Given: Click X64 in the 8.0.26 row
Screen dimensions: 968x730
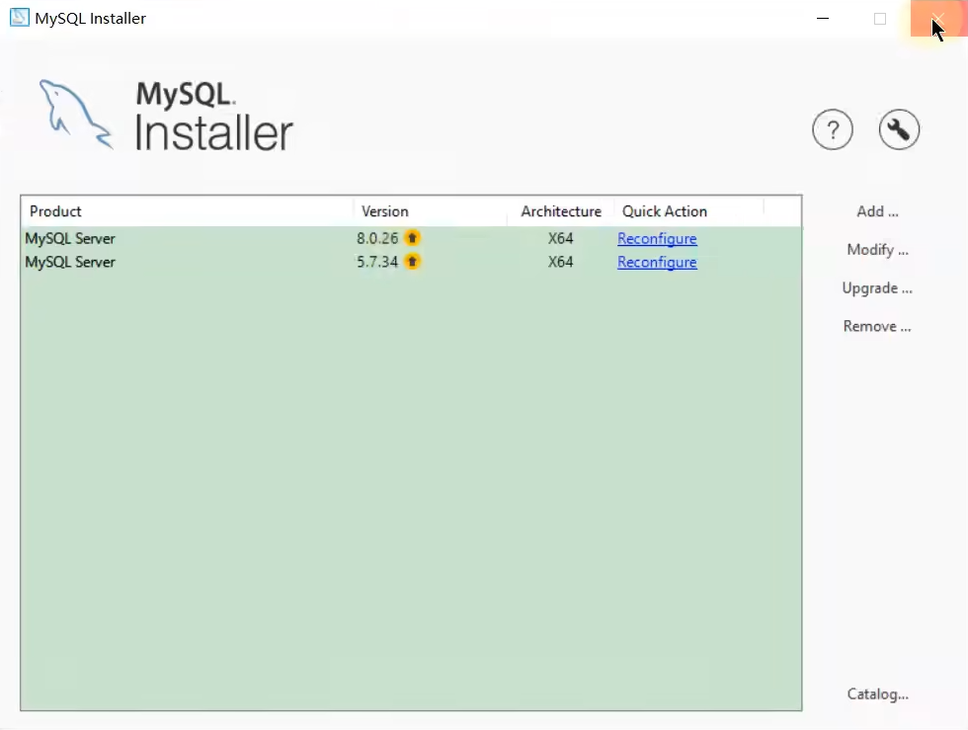Looking at the screenshot, I should [x=561, y=238].
